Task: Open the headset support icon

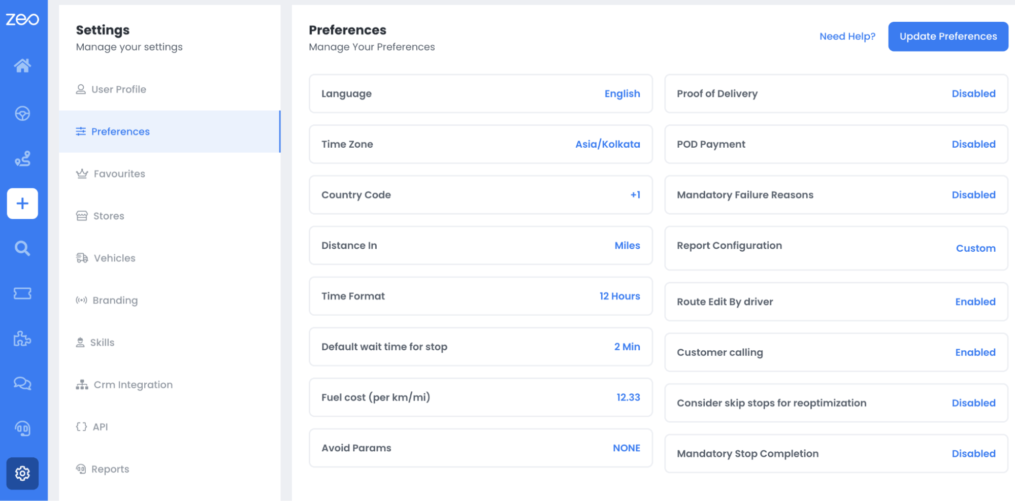Action: (x=22, y=428)
